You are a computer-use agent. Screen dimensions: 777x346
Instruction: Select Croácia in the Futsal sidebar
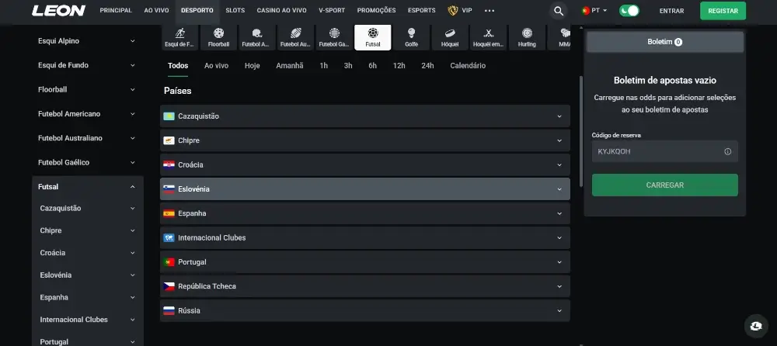click(53, 253)
